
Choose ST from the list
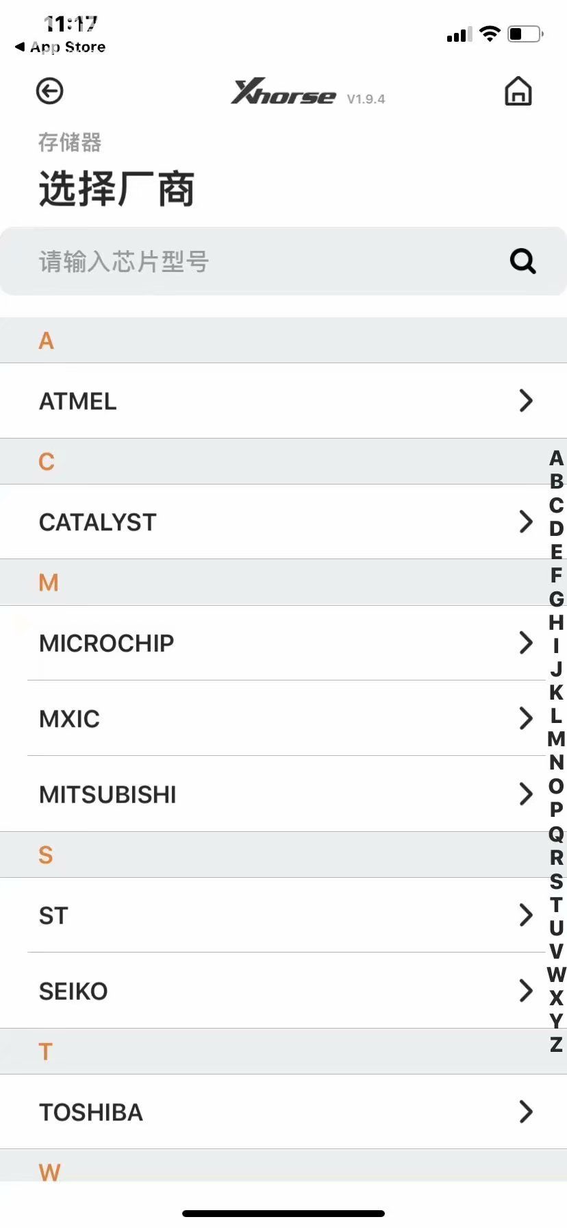283,915
